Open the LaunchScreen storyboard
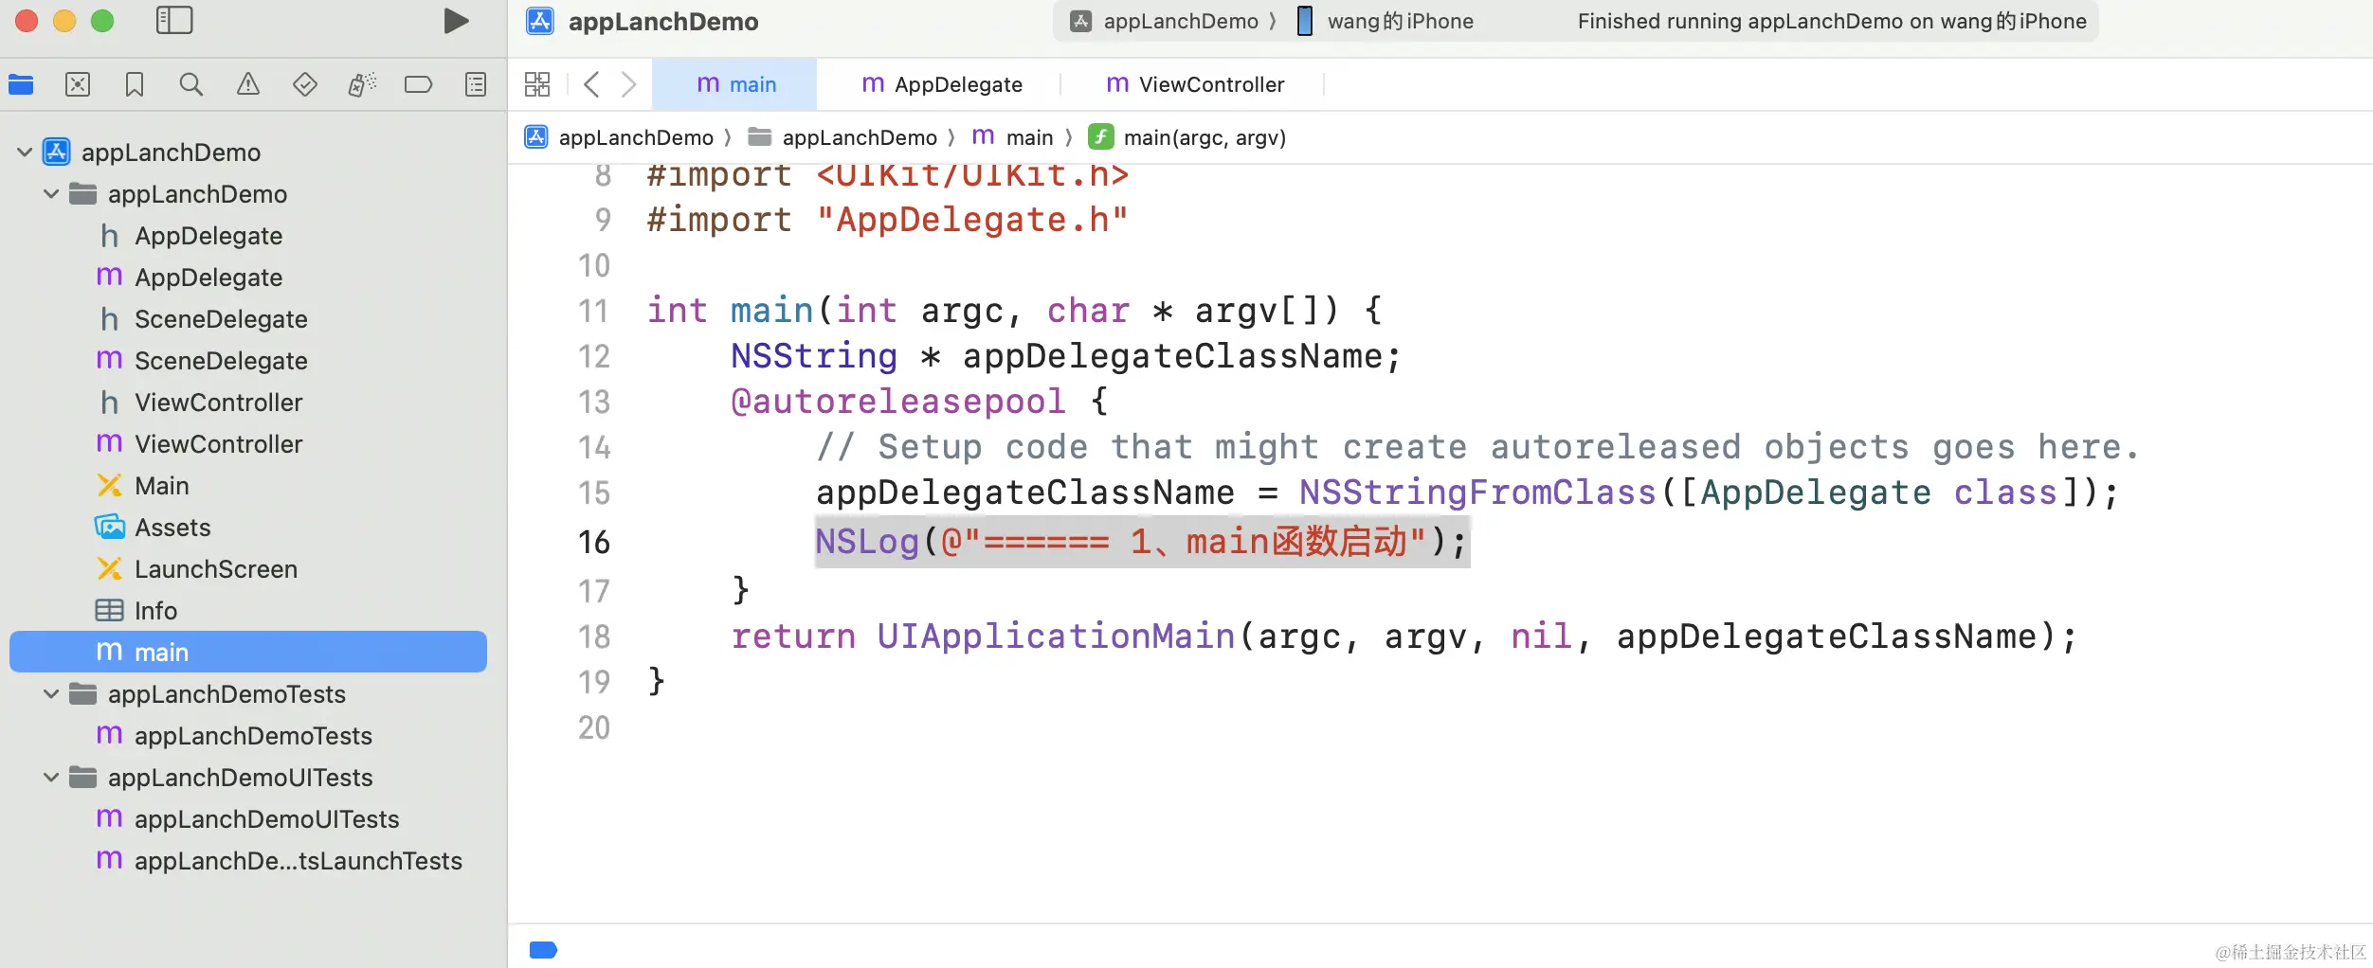The width and height of the screenshot is (2373, 968). (248, 568)
